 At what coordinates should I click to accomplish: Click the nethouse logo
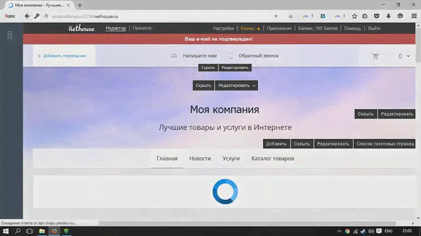click(79, 28)
